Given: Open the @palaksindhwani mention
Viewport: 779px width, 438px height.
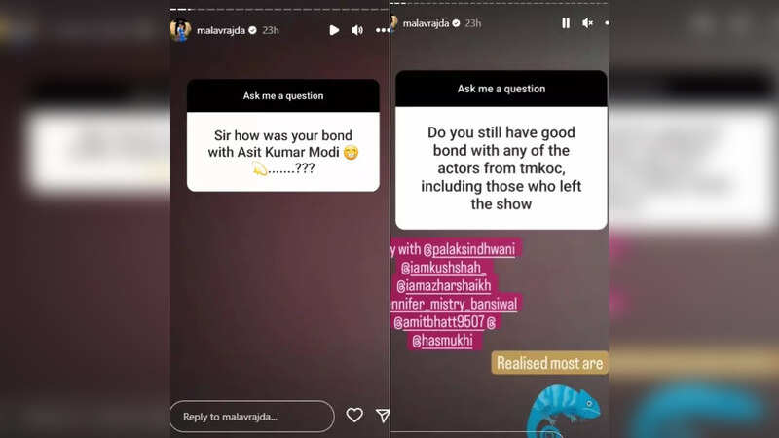Looking at the screenshot, I should (469, 249).
